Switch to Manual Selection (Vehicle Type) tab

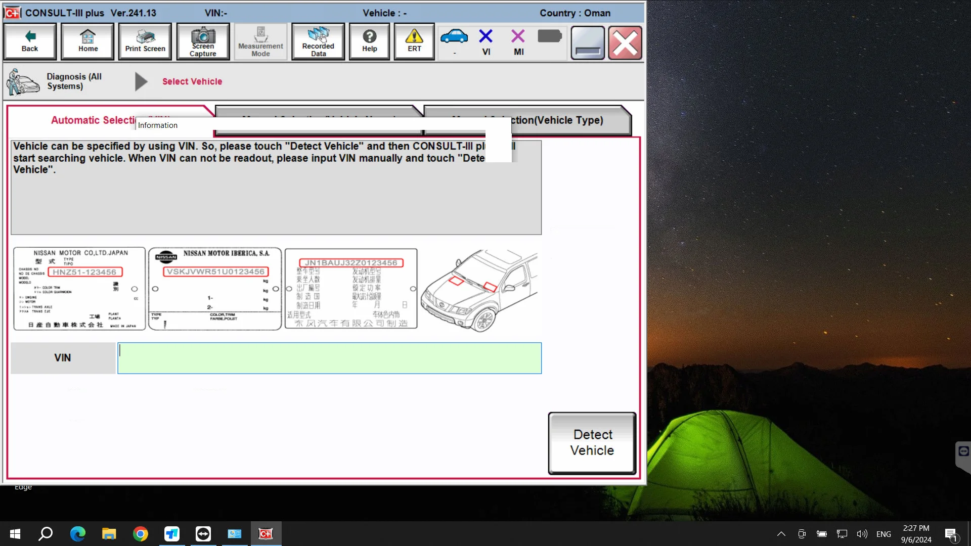[527, 120]
